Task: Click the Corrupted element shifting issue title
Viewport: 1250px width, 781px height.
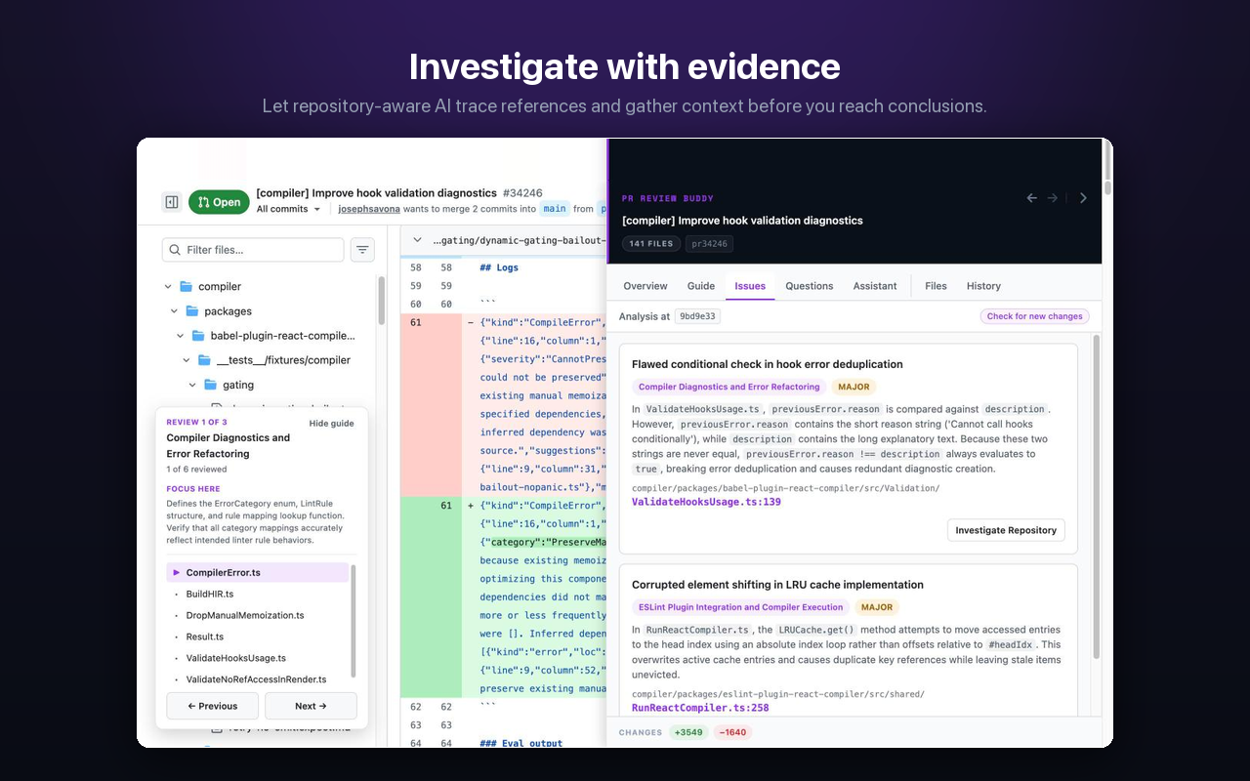Action: coord(777,585)
